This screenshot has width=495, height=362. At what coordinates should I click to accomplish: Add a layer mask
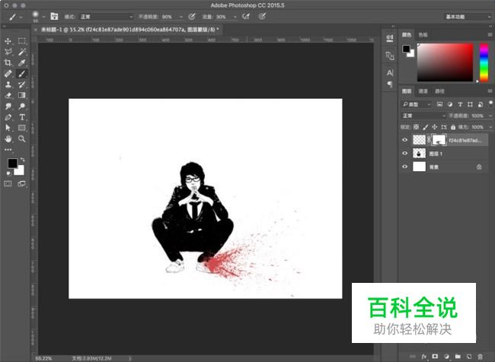(435, 357)
